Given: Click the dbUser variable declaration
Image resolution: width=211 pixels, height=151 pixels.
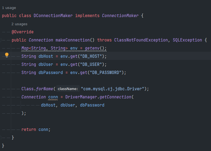Looking at the screenshot, I should pos(46,65).
